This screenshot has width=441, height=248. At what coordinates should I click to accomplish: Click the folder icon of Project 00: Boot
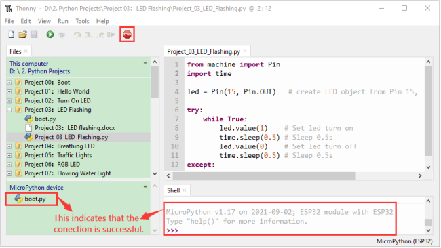coord(18,83)
